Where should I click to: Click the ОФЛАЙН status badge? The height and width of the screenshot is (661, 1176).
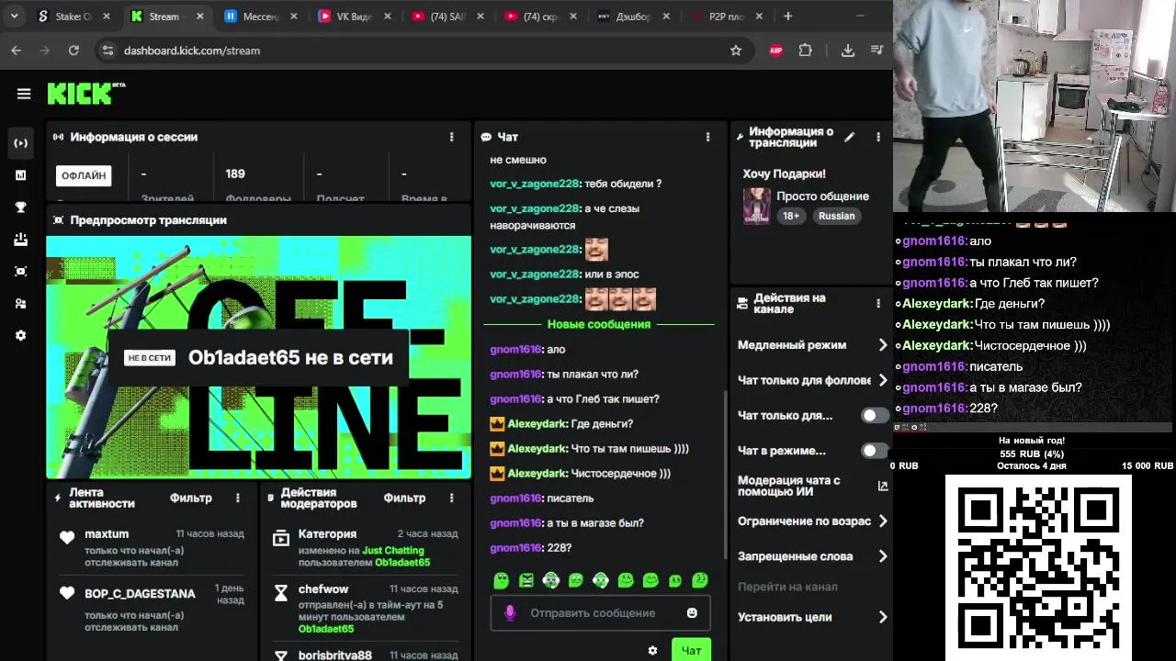pyautogui.click(x=84, y=175)
